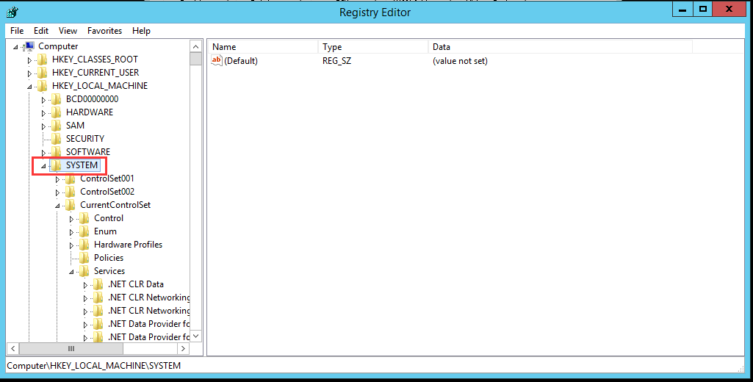Expand the .NET CLR Data key
The height and width of the screenshot is (382, 753).
(x=85, y=286)
